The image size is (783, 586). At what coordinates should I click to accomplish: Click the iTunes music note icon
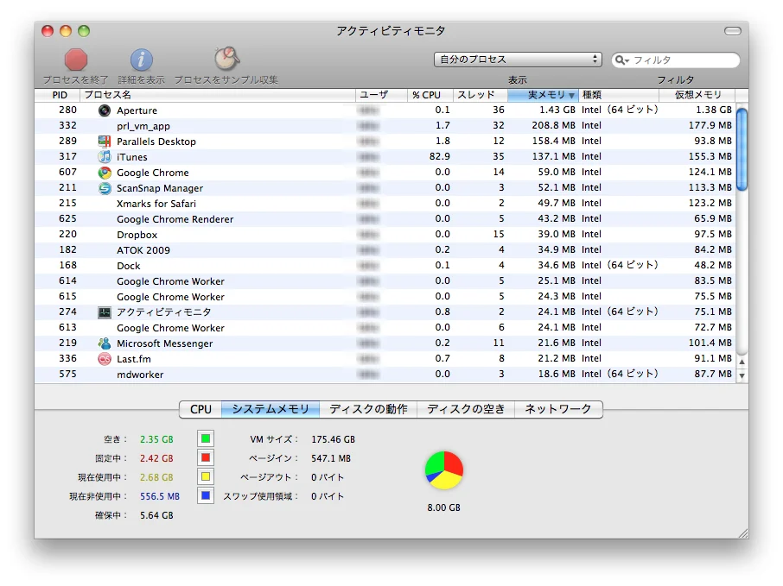(x=105, y=156)
